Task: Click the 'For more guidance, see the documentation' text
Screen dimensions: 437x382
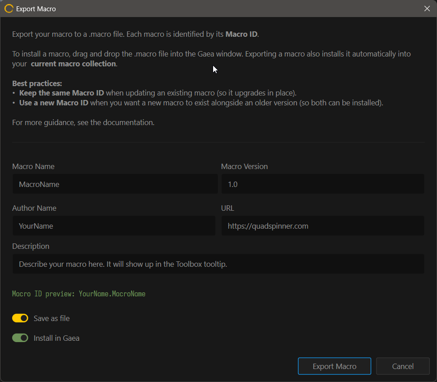Action: pos(83,122)
